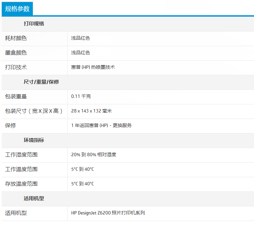Screen dimensions: 254x227
Task: Click the 墨盒颜色 label
Action: (16, 53)
